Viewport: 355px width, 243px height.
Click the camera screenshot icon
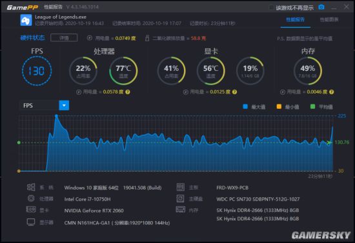coord(321,7)
